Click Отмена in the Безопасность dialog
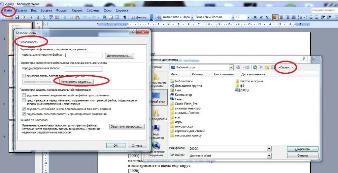This screenshot has height=173, width=338. [x=137, y=145]
